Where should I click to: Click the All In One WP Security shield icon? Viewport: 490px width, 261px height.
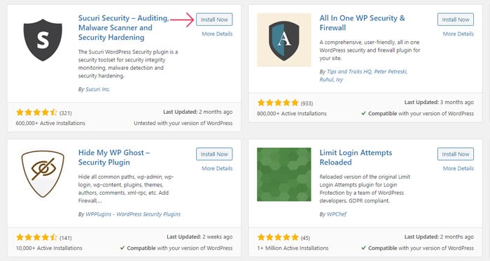coord(283,40)
